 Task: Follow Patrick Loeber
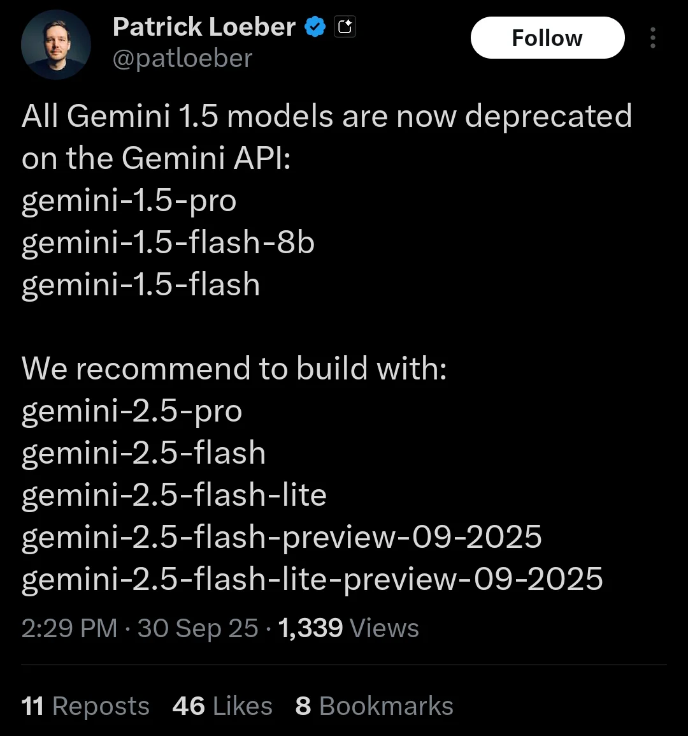pos(547,38)
